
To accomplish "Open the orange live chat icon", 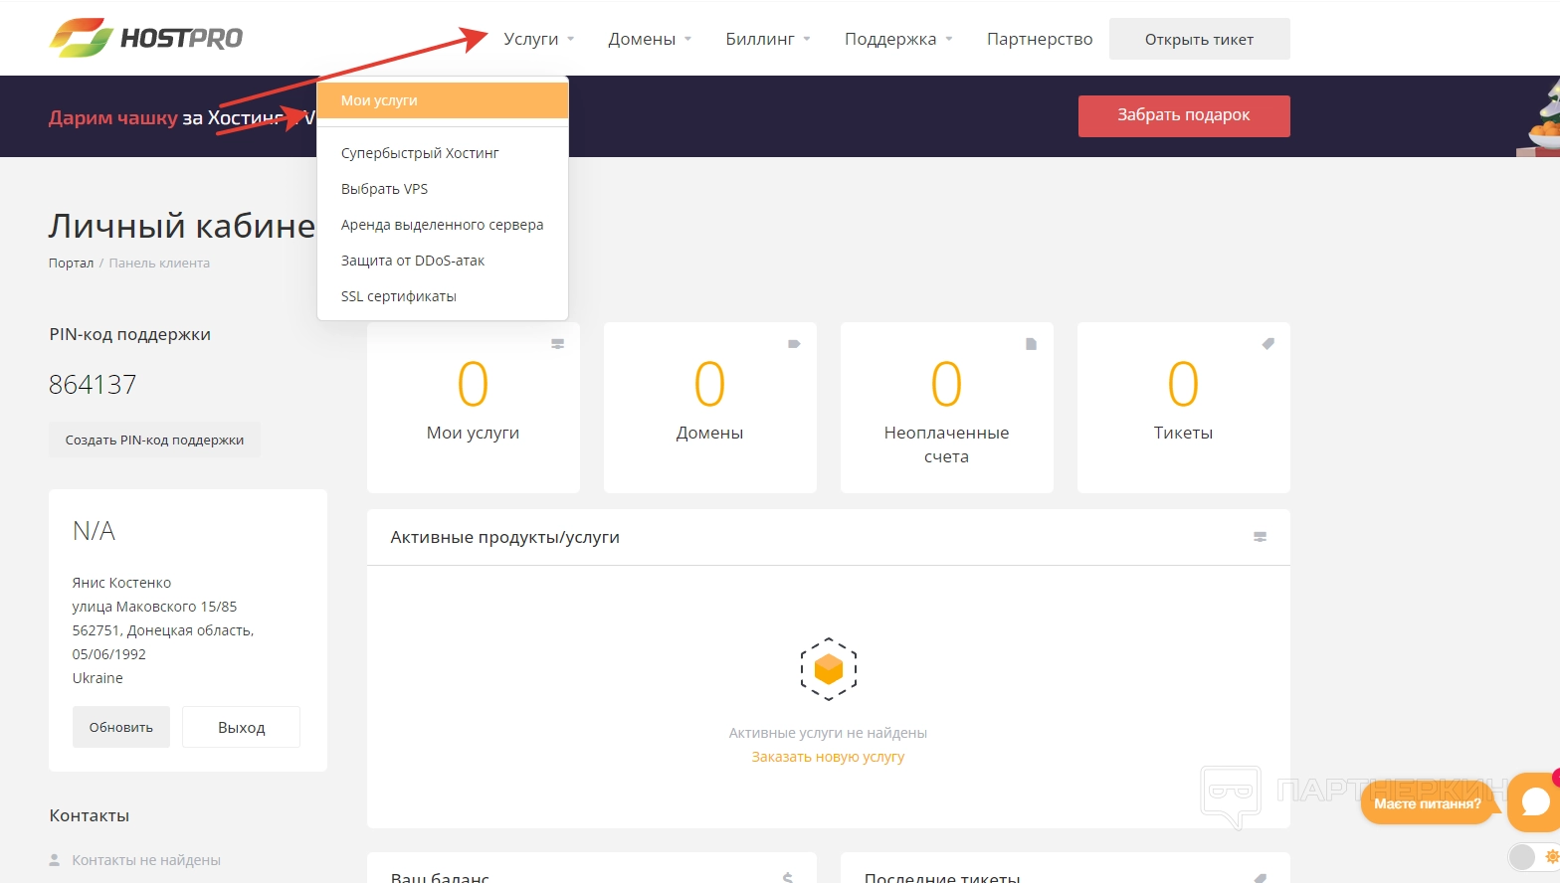I will 1535,801.
